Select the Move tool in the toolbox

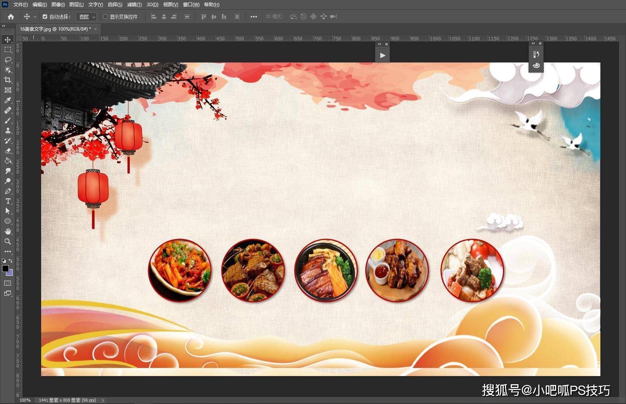pyautogui.click(x=7, y=40)
